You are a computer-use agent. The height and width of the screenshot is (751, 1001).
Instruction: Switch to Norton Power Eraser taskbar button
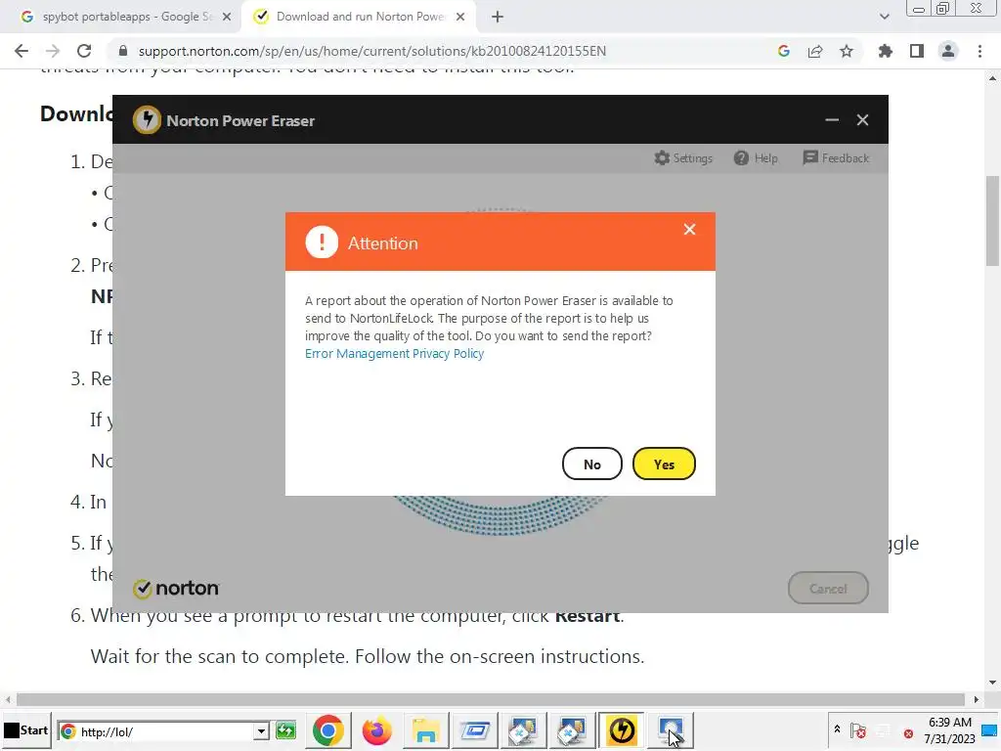click(622, 730)
